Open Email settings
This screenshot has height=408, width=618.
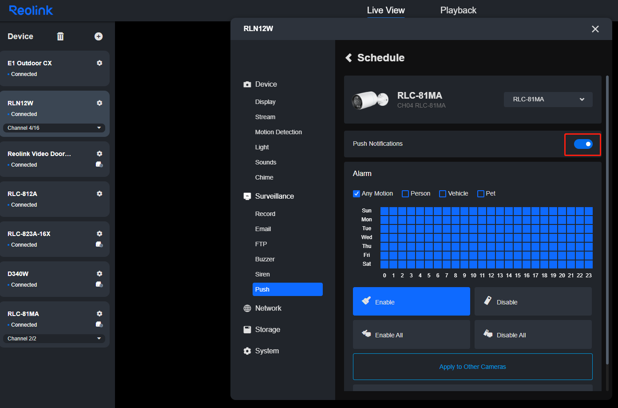(x=263, y=229)
